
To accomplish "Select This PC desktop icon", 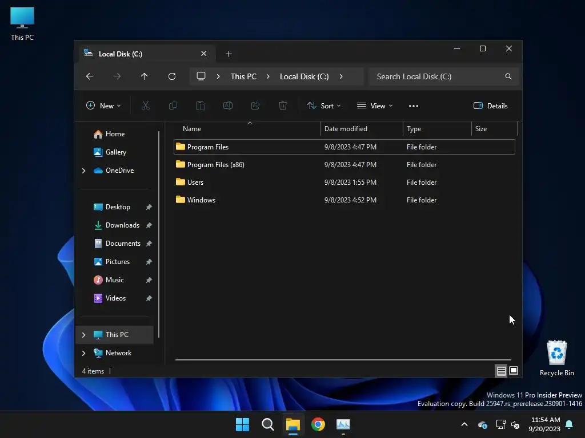I will (22, 23).
